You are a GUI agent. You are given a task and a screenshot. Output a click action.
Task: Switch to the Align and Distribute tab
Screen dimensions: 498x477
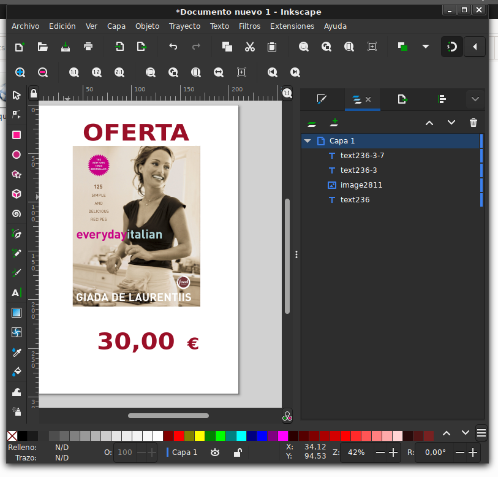point(442,99)
